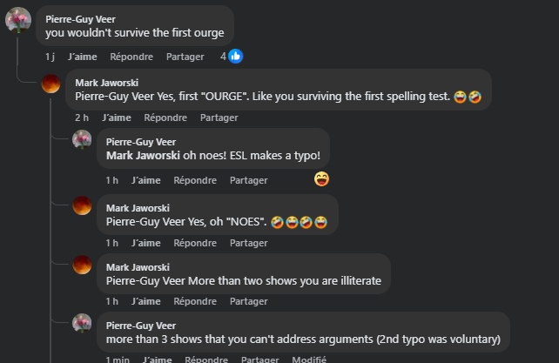
Task: Click Mark Jaworski's avatar on illiterate reply
Action: click(x=82, y=265)
